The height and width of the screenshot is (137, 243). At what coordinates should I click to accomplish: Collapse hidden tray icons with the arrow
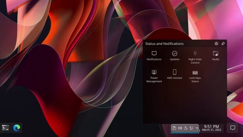[197, 128]
